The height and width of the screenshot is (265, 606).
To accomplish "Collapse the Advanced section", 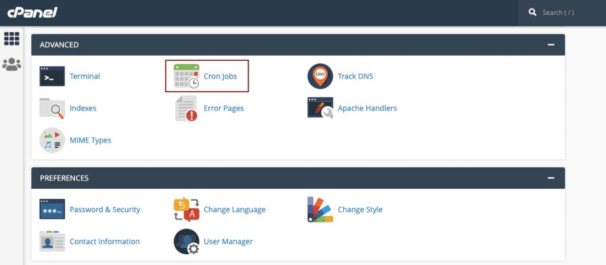I will pos(551,44).
